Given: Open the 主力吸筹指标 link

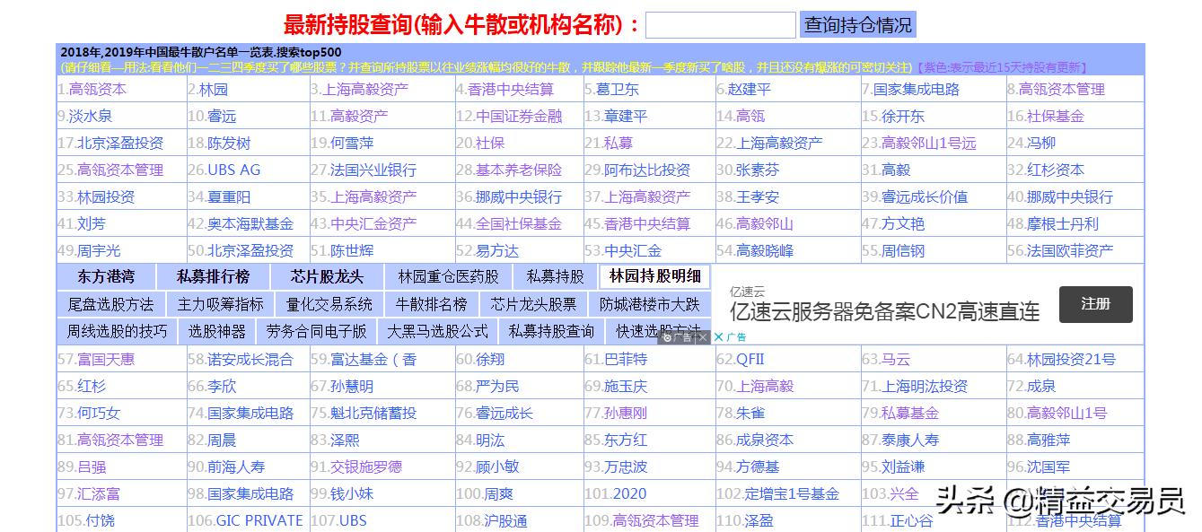Looking at the screenshot, I should (221, 304).
